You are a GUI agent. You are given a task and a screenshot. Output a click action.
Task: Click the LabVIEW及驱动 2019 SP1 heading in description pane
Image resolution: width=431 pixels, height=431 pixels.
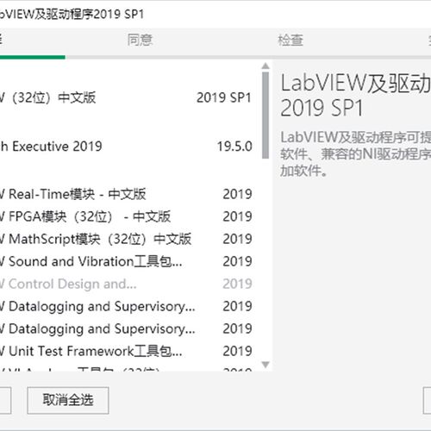(356, 96)
